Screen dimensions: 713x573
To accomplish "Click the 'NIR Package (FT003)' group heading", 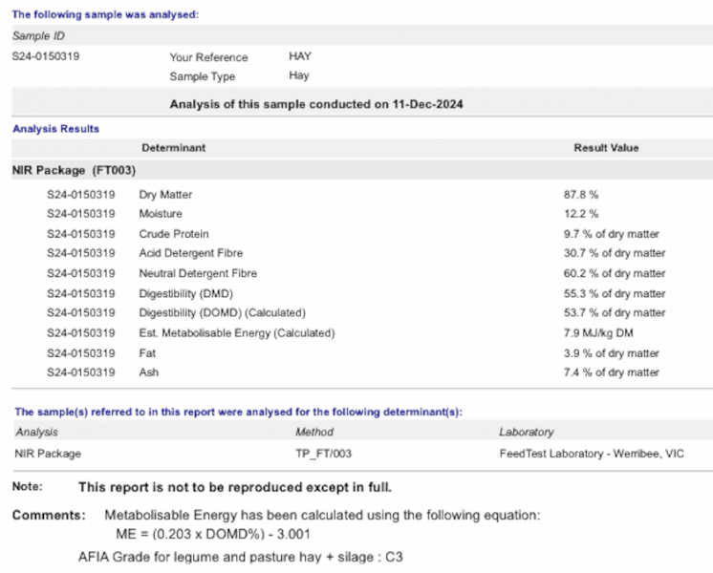I will tap(74, 170).
